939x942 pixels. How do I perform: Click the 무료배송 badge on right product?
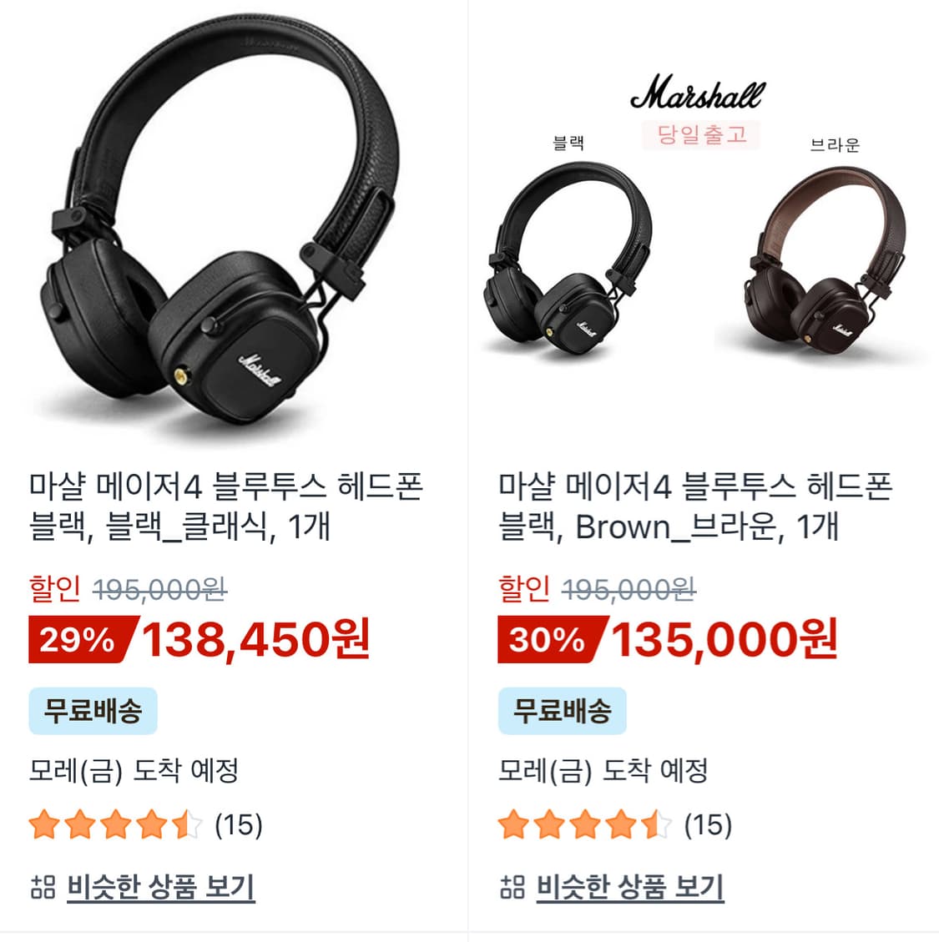(x=562, y=711)
